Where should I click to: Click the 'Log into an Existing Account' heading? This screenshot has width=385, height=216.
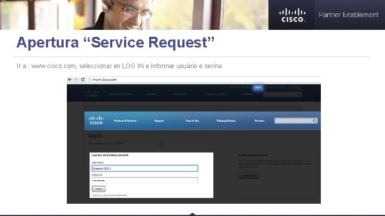(110, 155)
